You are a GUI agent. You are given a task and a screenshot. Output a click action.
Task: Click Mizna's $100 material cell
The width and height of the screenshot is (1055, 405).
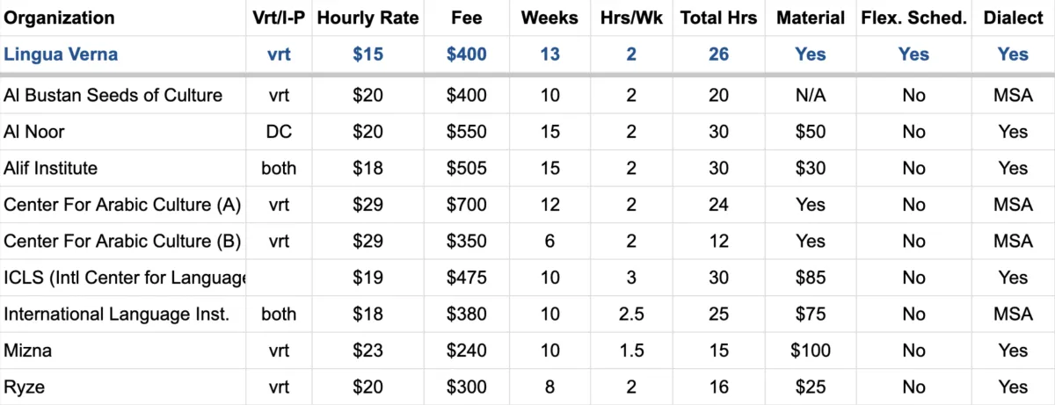point(810,351)
